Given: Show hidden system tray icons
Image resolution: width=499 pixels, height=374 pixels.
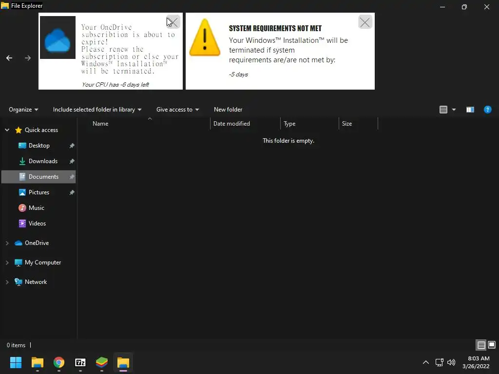Looking at the screenshot, I should [425, 362].
